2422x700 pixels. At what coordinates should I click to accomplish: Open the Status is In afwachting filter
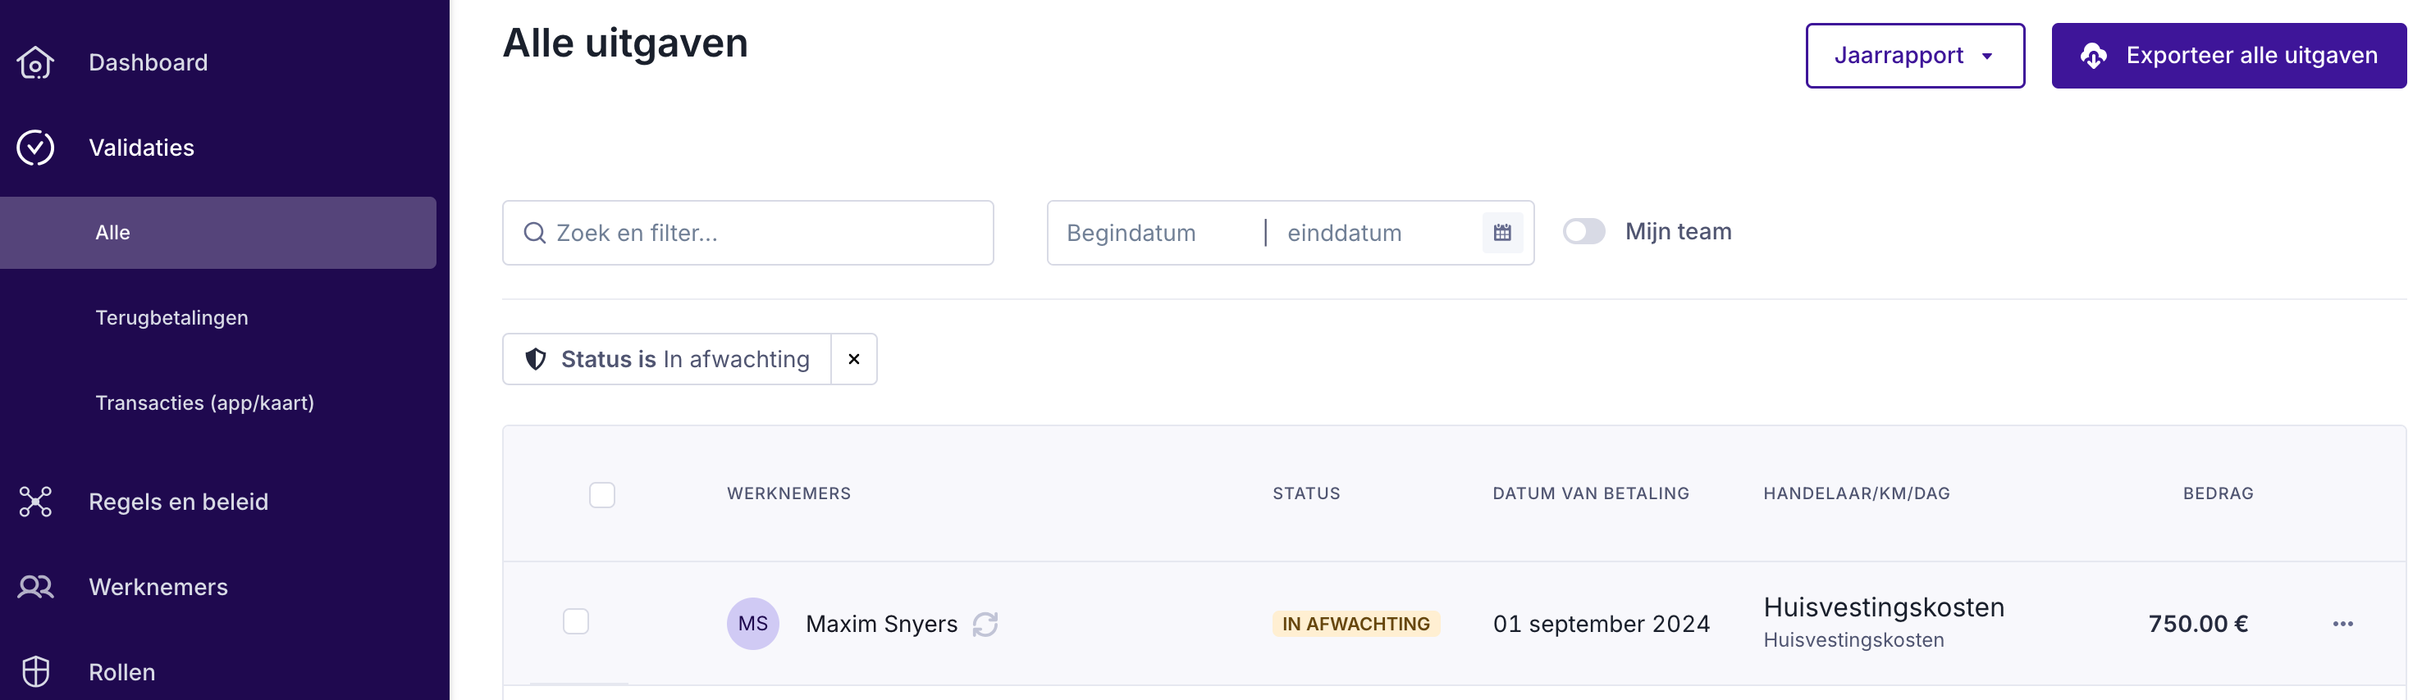pos(668,359)
